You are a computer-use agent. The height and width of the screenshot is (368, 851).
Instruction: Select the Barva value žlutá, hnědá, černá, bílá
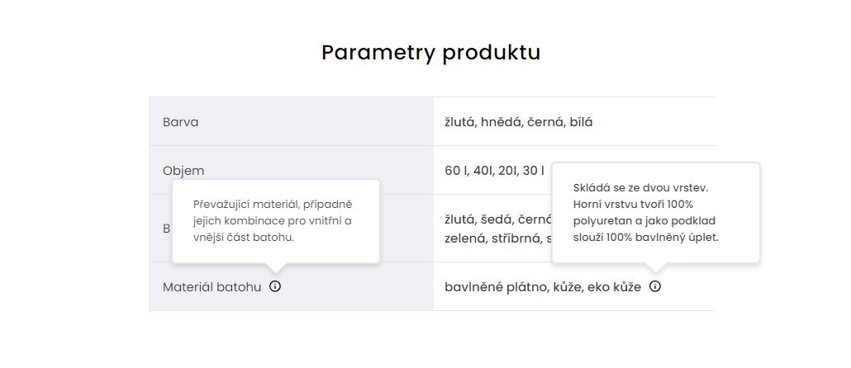point(518,122)
